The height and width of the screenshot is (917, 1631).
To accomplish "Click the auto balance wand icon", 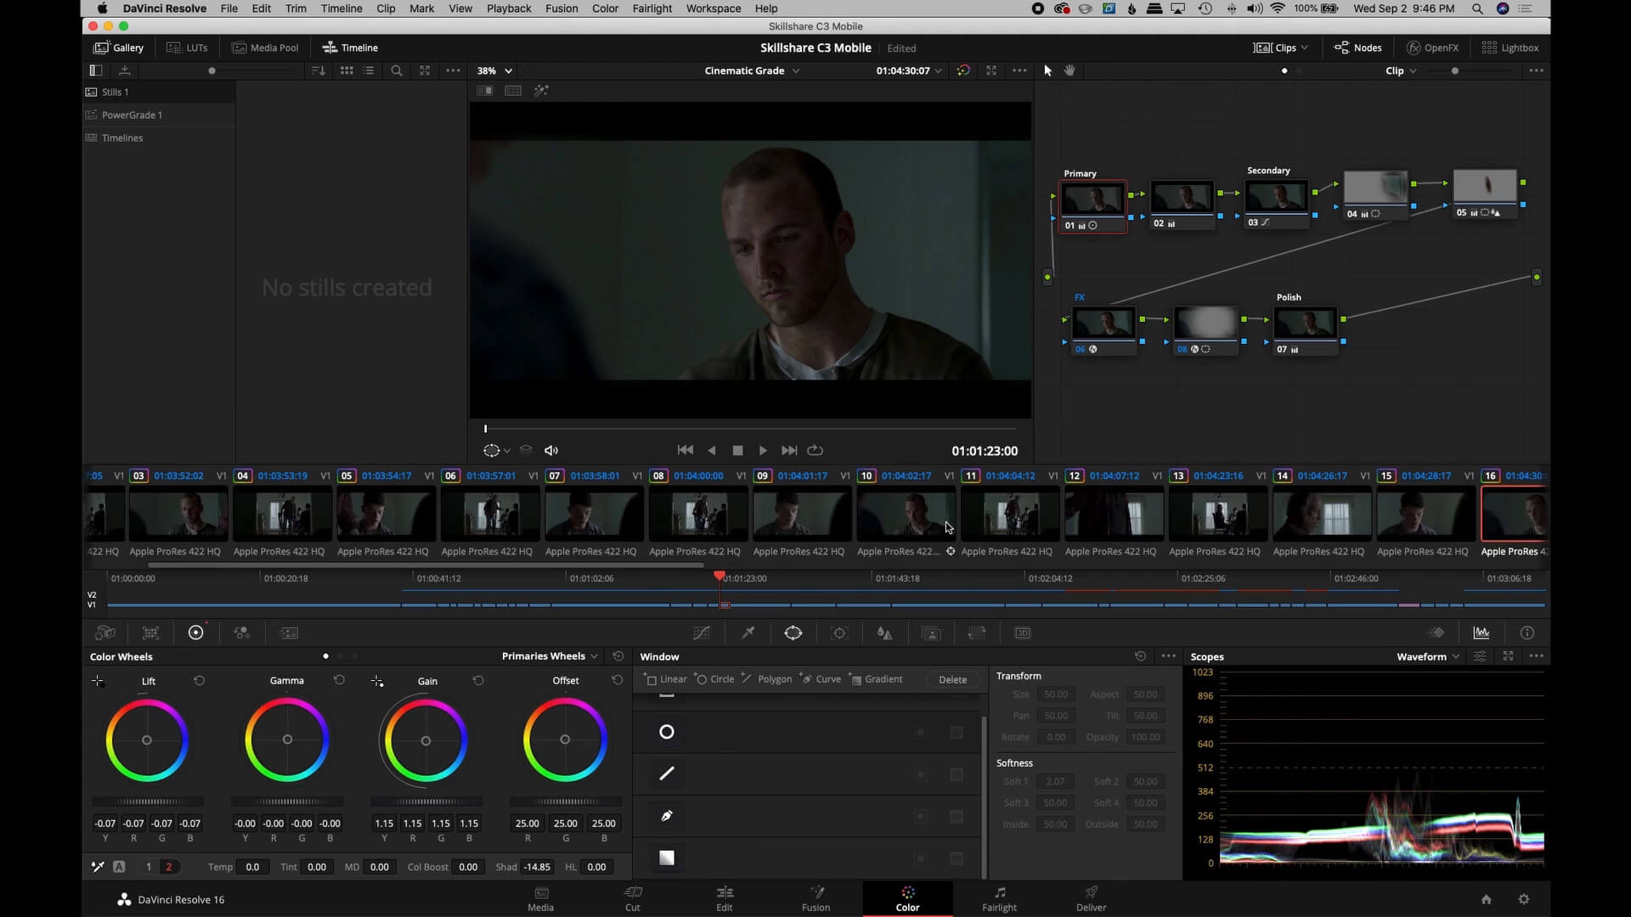I will (x=98, y=867).
